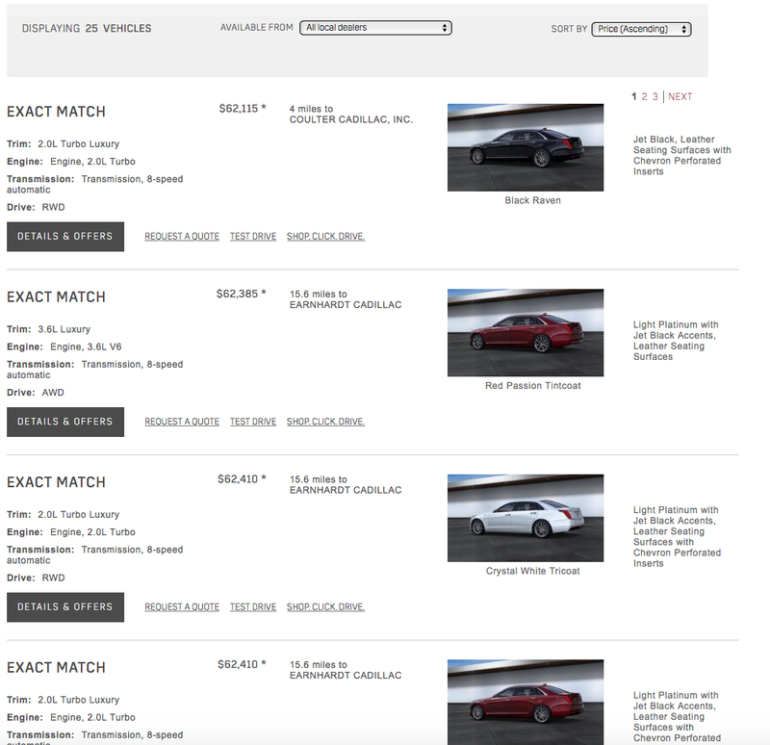Click the "AWD" drive value

pyautogui.click(x=53, y=393)
